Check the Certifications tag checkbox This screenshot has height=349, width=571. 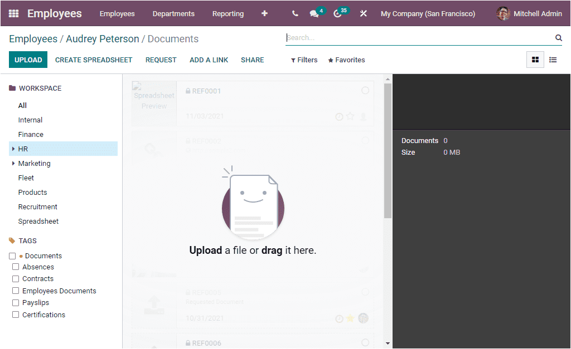pos(16,314)
